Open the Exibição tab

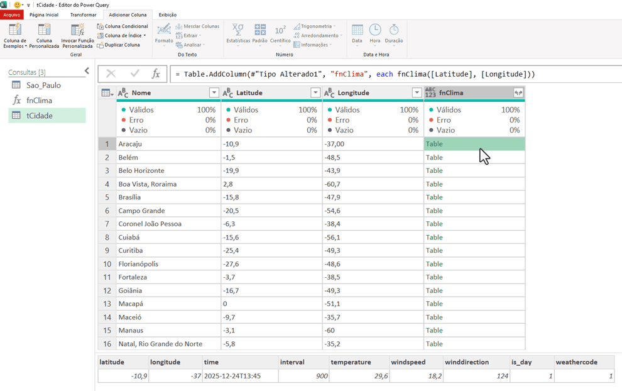coord(168,14)
